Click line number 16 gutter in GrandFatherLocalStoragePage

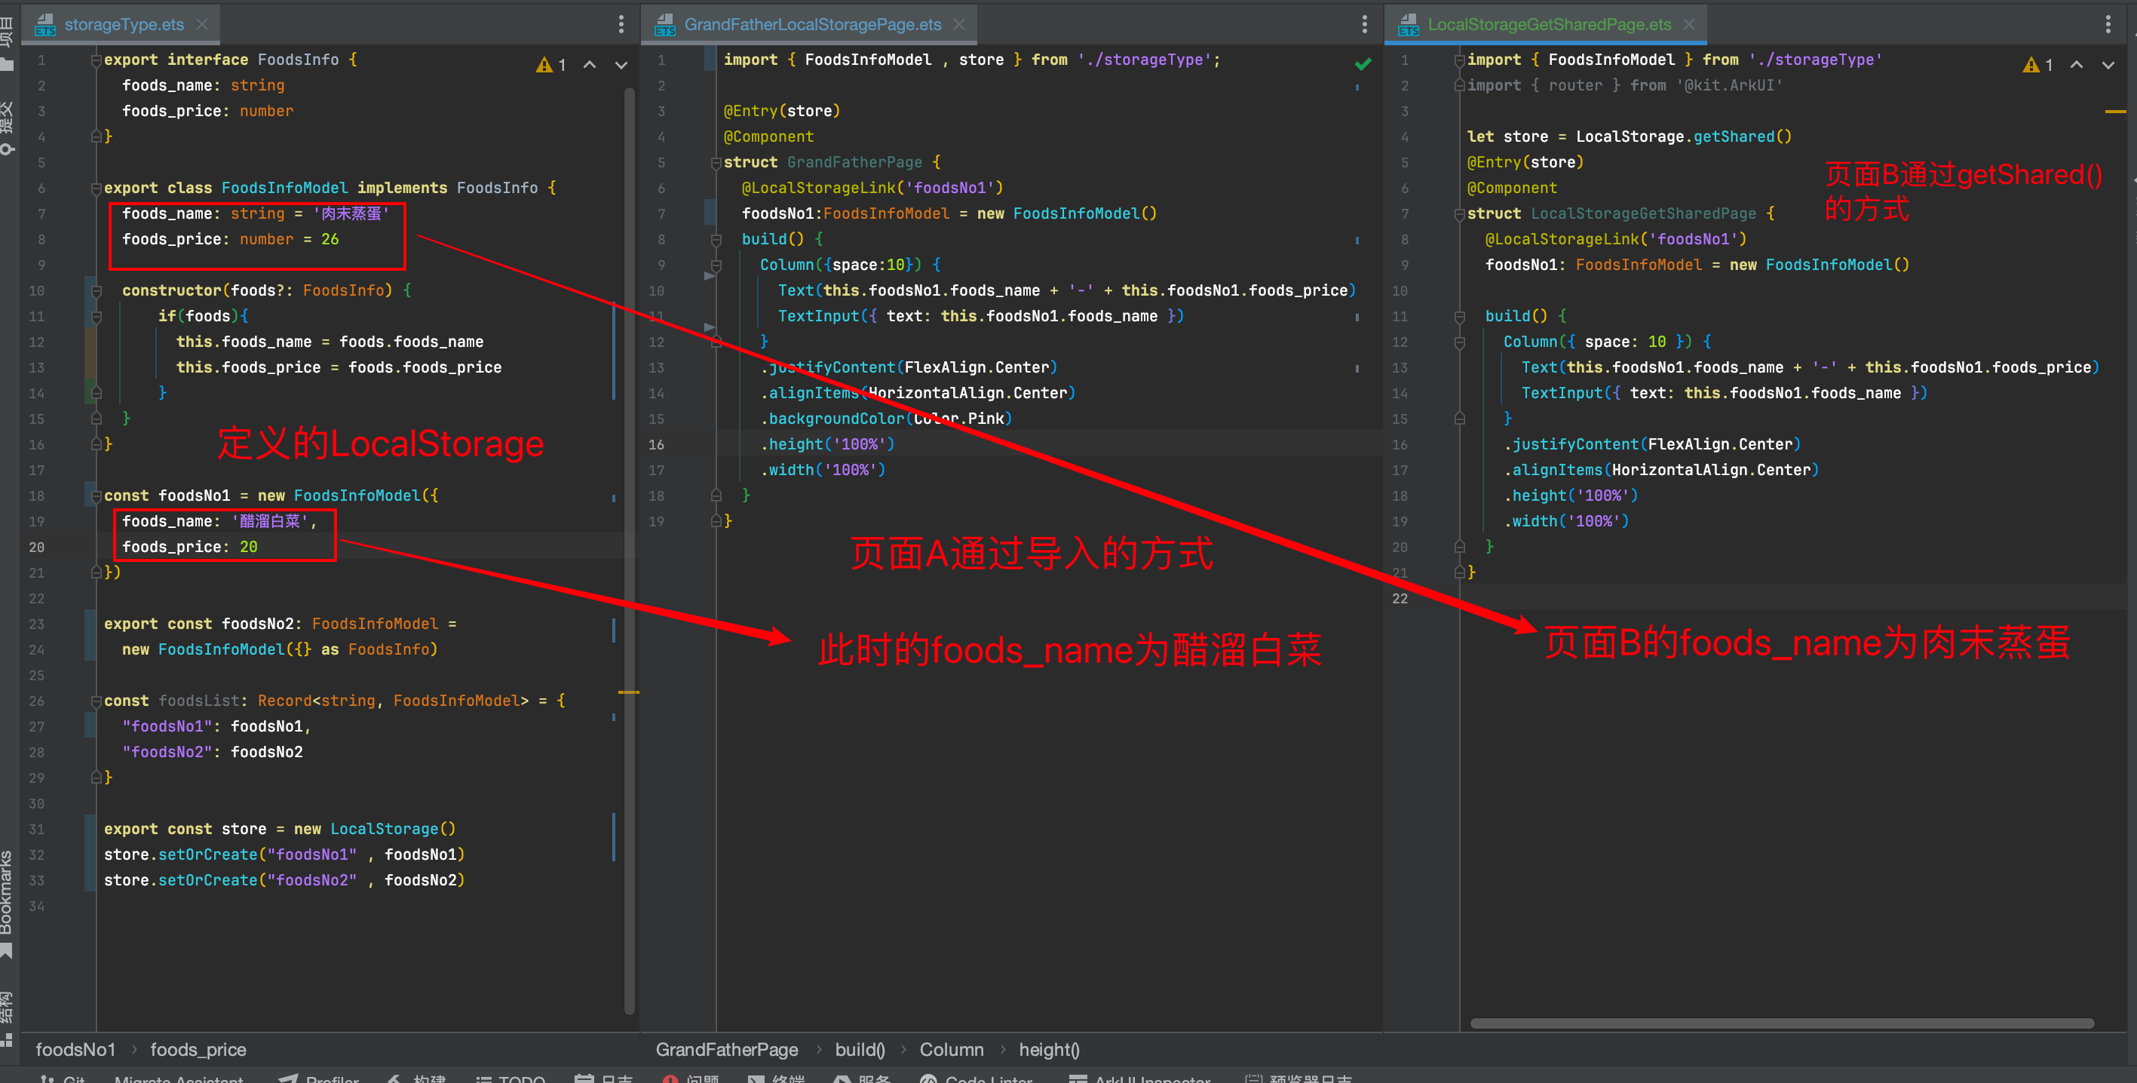pos(656,445)
